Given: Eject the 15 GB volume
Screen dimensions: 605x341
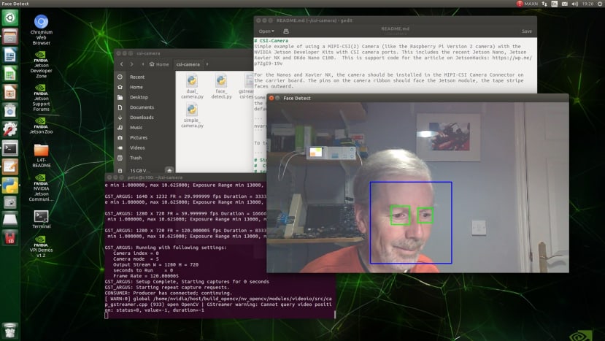Looking at the screenshot, I should tap(169, 170).
